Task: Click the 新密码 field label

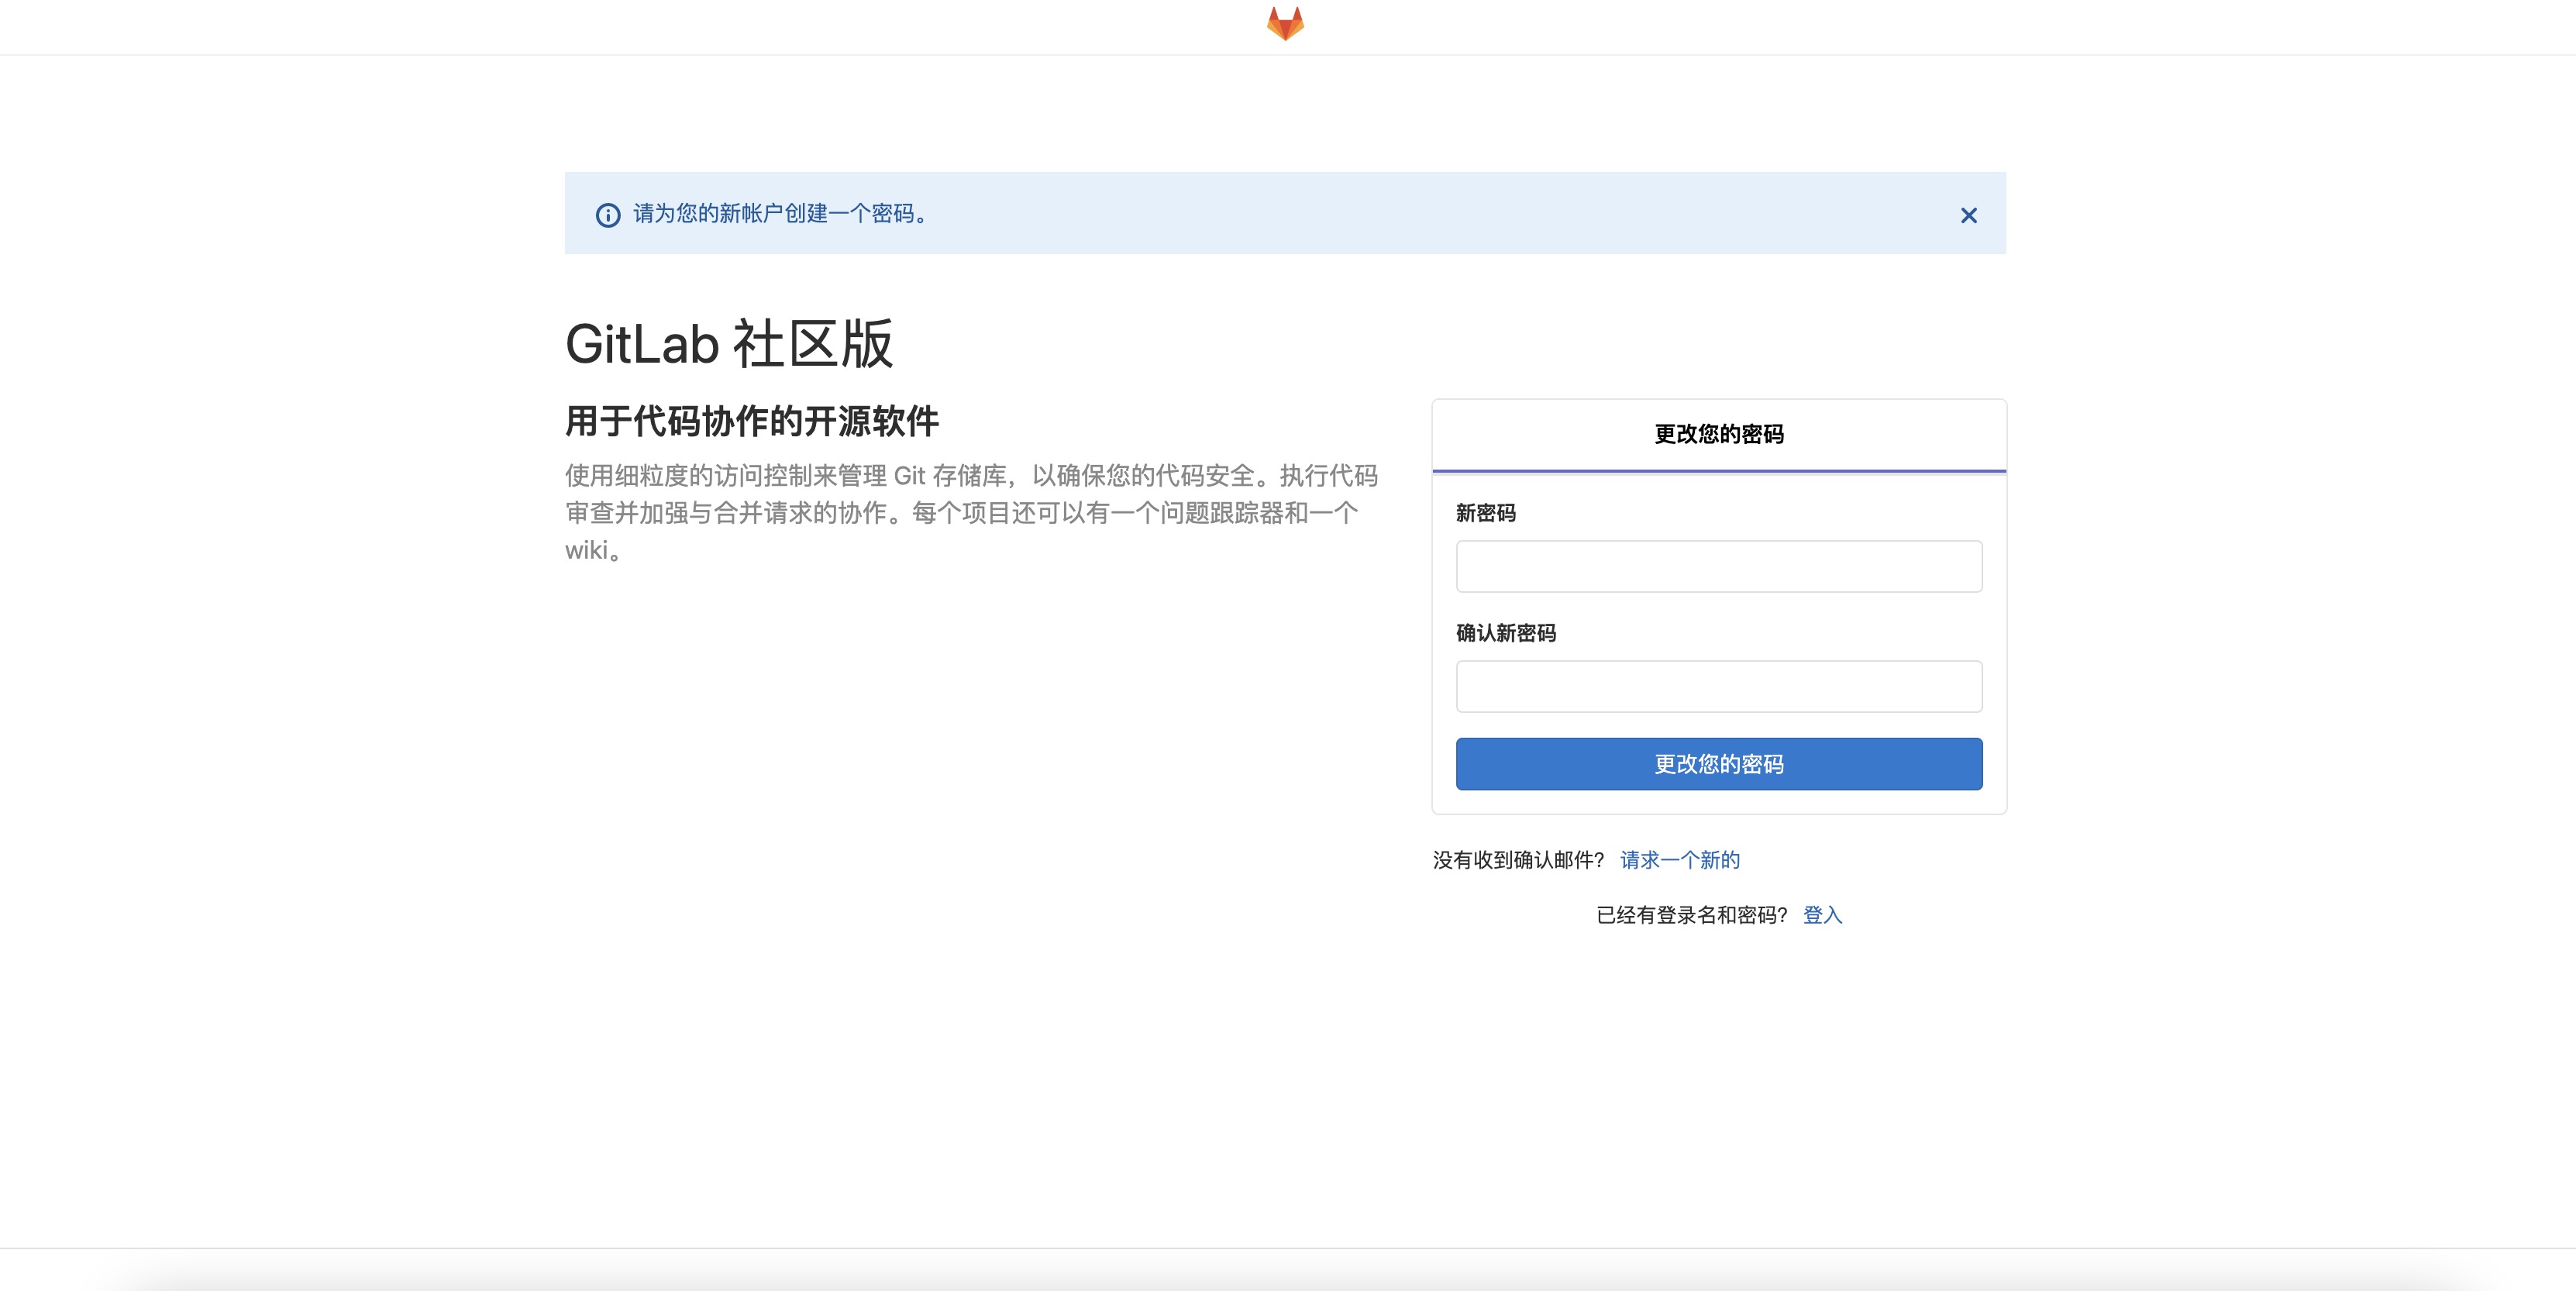Action: (1486, 513)
